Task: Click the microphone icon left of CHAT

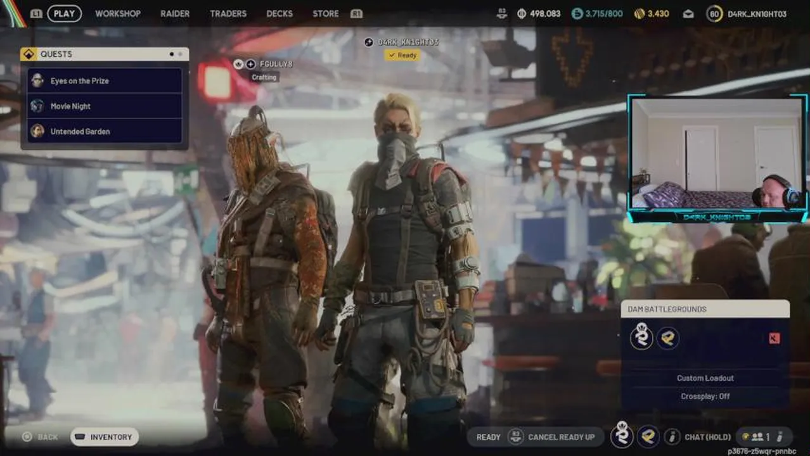Action: tap(672, 437)
